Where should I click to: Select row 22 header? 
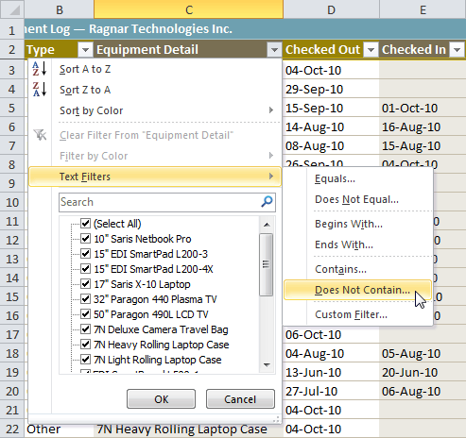pyautogui.click(x=12, y=429)
